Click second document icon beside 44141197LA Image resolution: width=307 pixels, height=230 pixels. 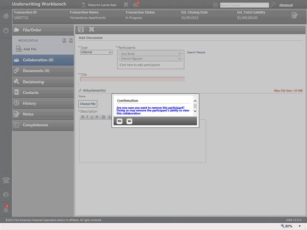click(71, 40)
